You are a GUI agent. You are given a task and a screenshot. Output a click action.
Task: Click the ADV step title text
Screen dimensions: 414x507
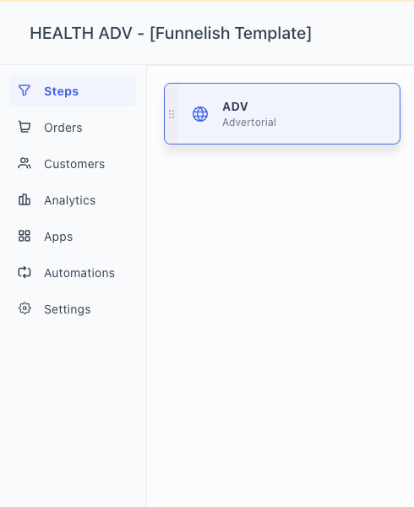235,106
